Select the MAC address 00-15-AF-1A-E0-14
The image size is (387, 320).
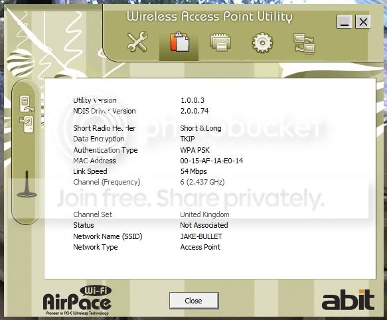point(212,161)
